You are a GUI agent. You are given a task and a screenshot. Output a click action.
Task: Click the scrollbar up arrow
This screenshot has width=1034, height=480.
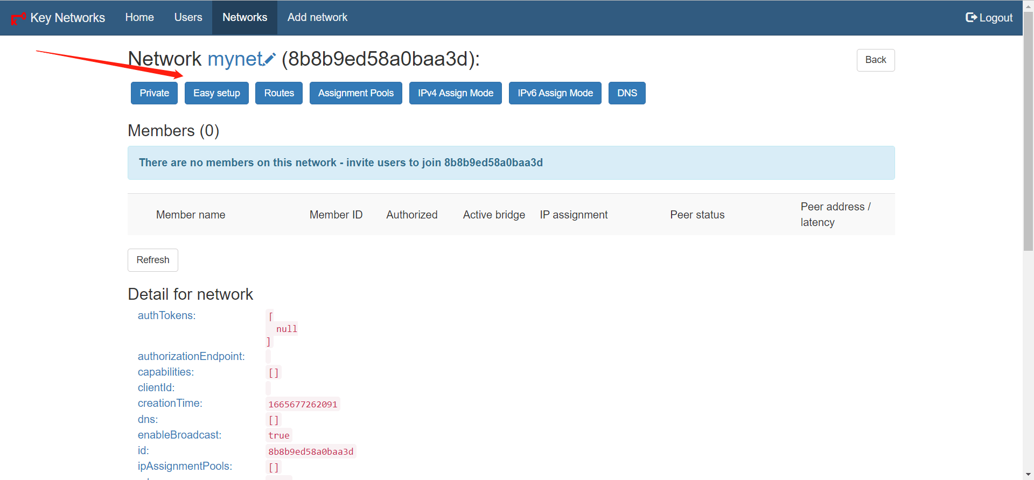tap(1028, 5)
